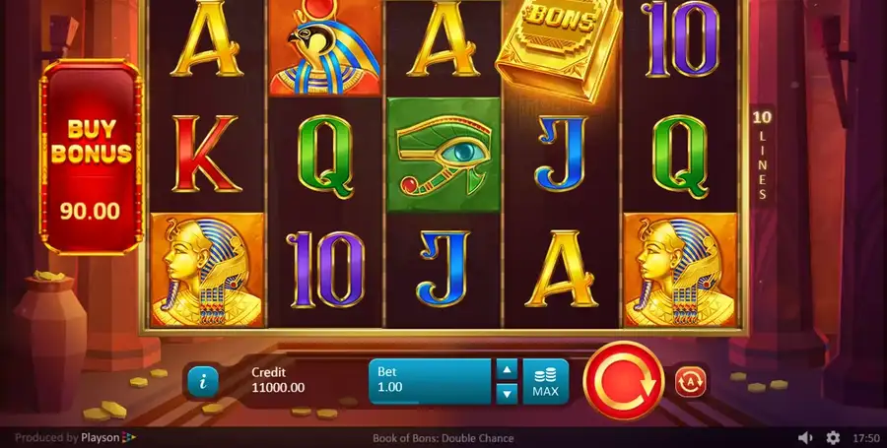Click the 10 Lines indicator

pos(763,156)
